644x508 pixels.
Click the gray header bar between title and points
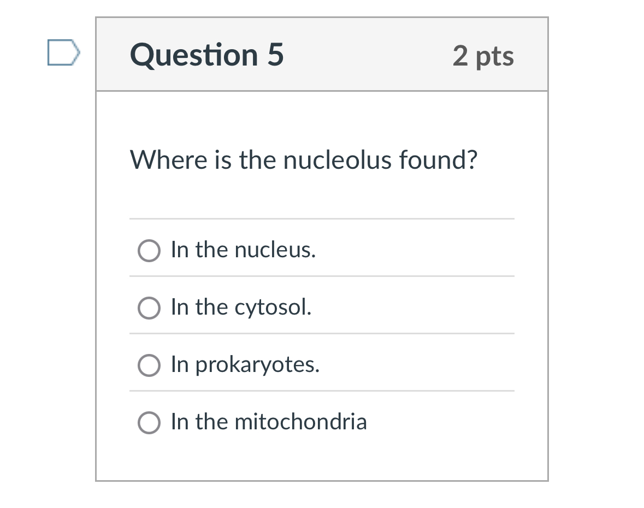pos(366,55)
